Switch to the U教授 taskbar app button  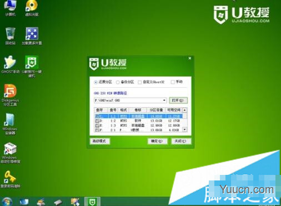92,202
